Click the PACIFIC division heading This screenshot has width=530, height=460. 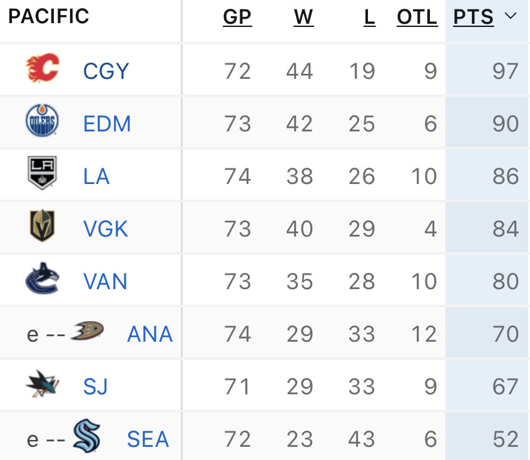click(x=49, y=17)
